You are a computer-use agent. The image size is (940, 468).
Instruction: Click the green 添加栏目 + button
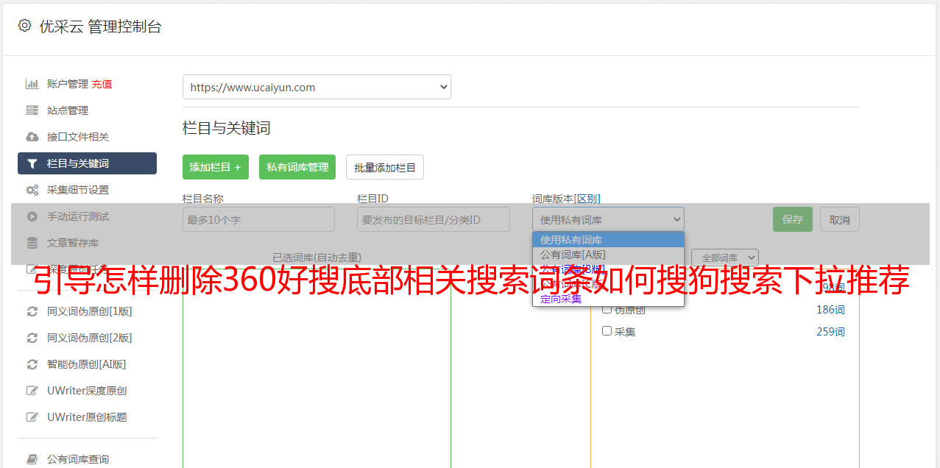(x=216, y=167)
